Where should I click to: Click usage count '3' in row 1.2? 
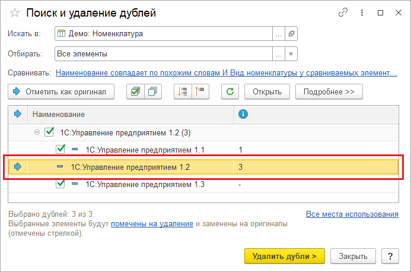[x=240, y=167]
